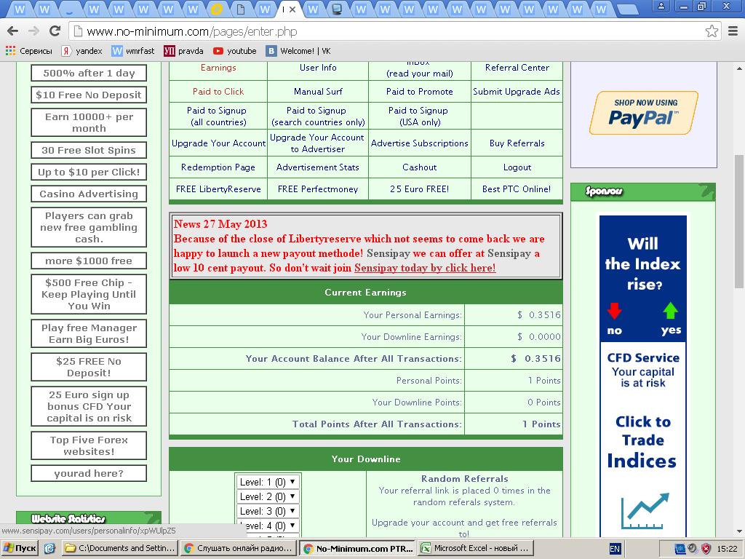Click the '30 Free Slot Spins' sidebar ad
The width and height of the screenshot is (745, 559).
tap(89, 150)
